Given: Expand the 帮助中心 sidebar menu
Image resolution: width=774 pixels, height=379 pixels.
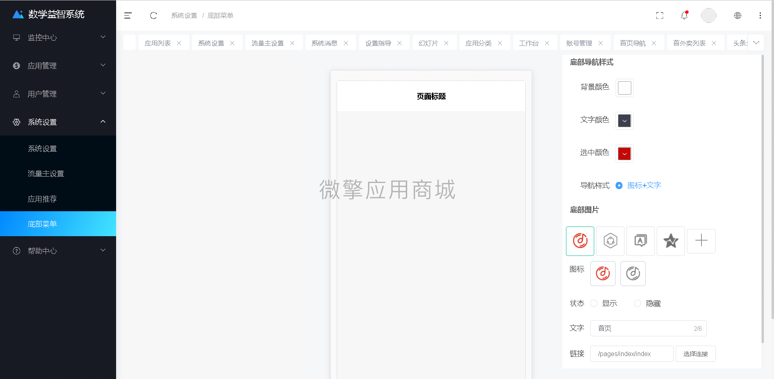Looking at the screenshot, I should click(58, 251).
